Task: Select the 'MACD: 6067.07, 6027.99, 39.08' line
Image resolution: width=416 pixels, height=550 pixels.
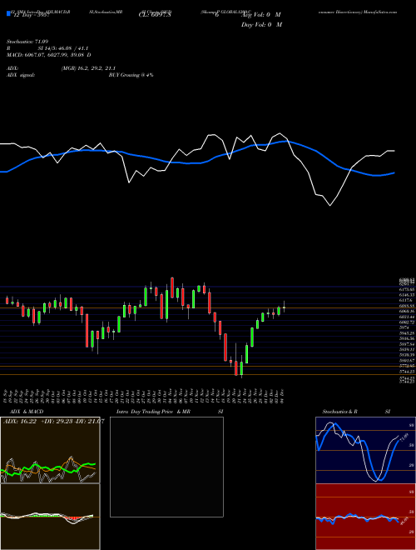Action: [49, 55]
